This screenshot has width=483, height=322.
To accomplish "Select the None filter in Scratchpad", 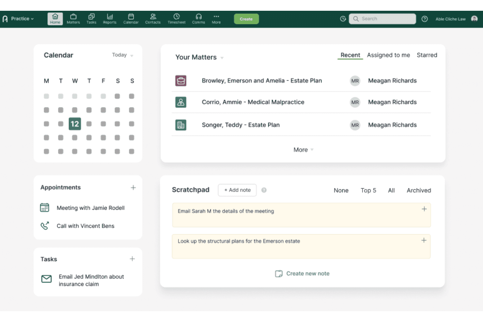I will click(x=341, y=191).
